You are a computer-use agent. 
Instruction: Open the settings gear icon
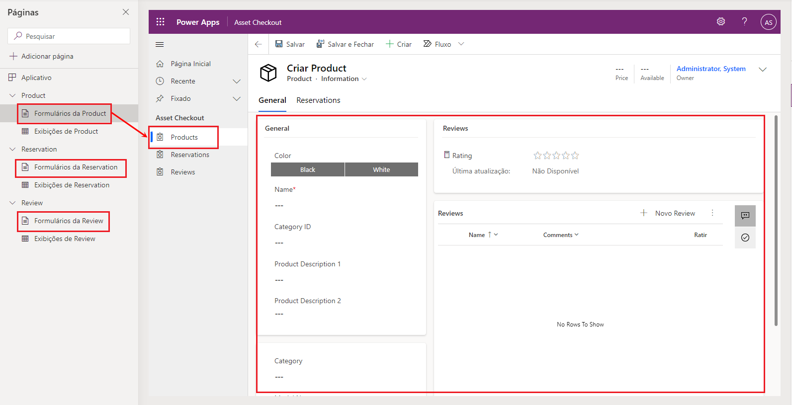(720, 21)
